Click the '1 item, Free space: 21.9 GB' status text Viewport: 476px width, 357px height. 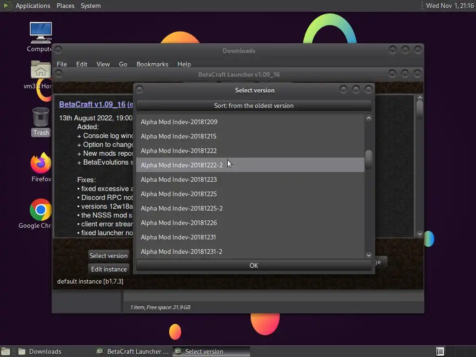click(x=160, y=307)
